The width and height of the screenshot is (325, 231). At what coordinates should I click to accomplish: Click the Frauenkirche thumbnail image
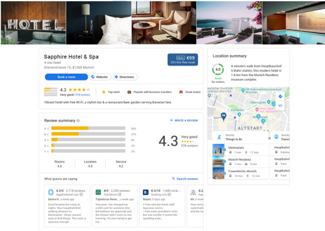pyautogui.click(x=218, y=173)
